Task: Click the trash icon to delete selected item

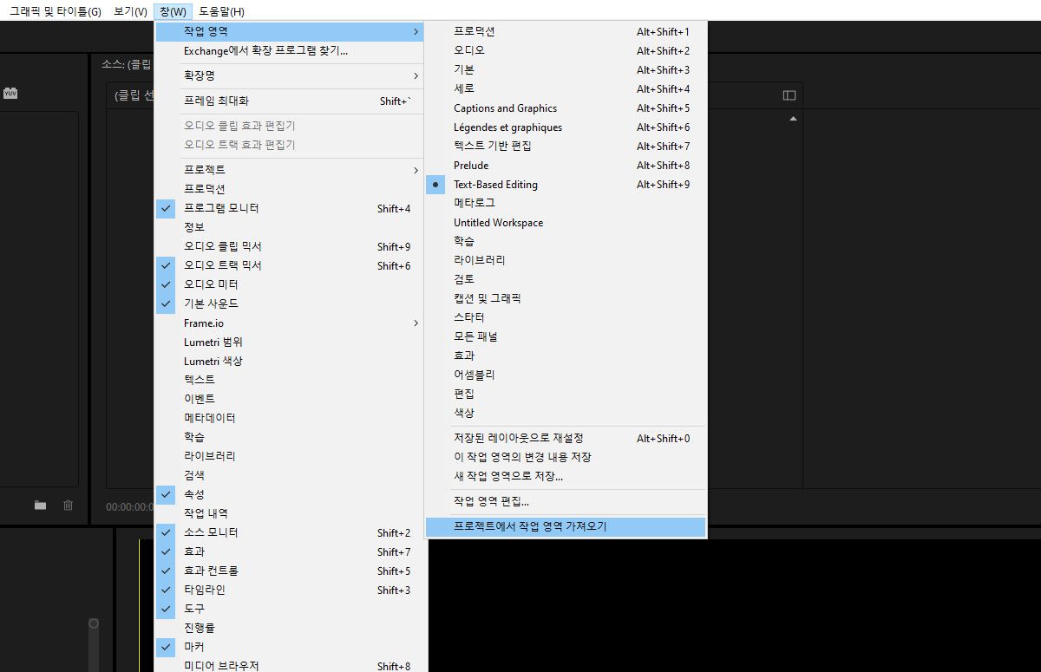Action: click(69, 506)
